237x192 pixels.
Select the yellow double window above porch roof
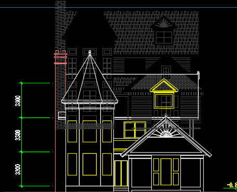pyautogui.click(x=135, y=130)
